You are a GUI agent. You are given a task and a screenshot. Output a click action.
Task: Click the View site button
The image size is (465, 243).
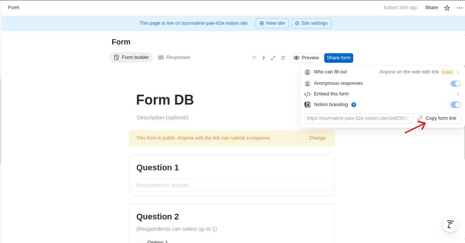coord(272,23)
